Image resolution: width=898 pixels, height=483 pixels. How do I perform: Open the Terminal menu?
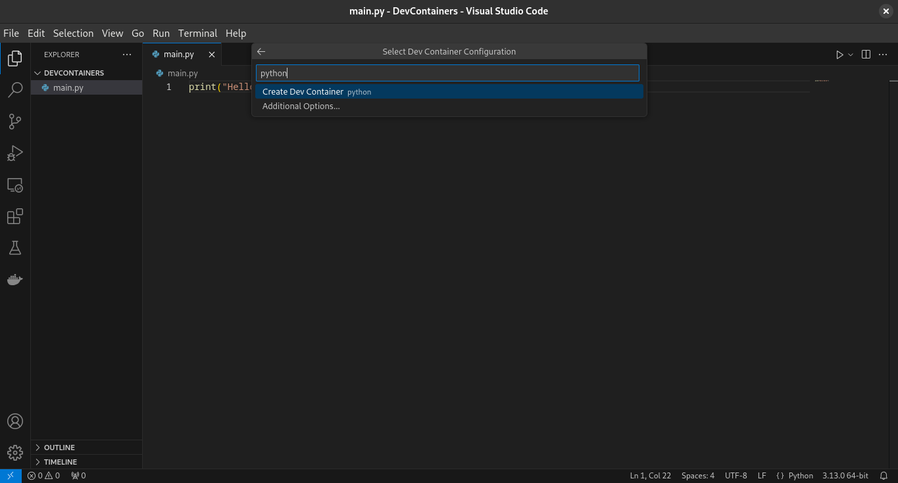(x=197, y=33)
